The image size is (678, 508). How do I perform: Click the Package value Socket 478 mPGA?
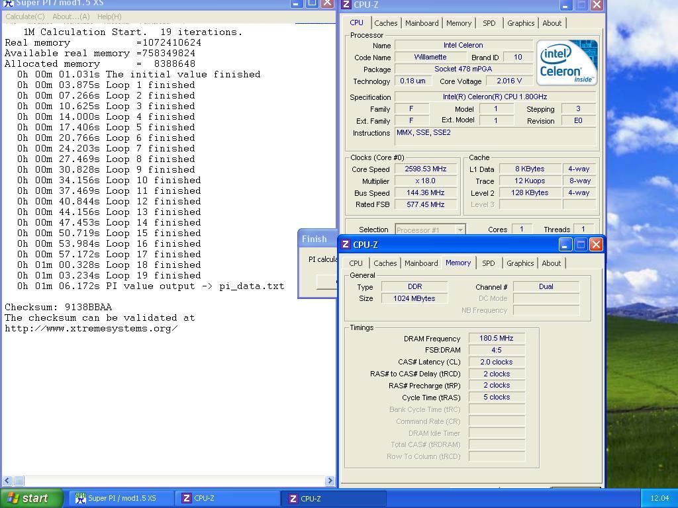pos(463,69)
